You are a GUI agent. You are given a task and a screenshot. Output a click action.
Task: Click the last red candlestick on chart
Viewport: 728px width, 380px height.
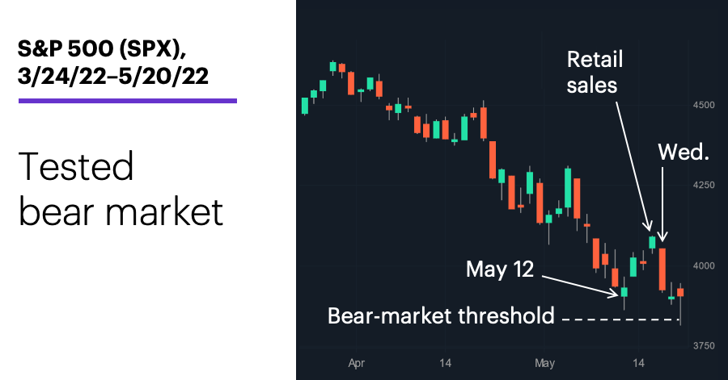pyautogui.click(x=680, y=292)
